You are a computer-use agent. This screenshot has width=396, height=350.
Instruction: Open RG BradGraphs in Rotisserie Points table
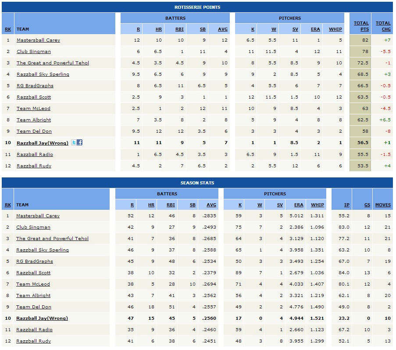35,85
